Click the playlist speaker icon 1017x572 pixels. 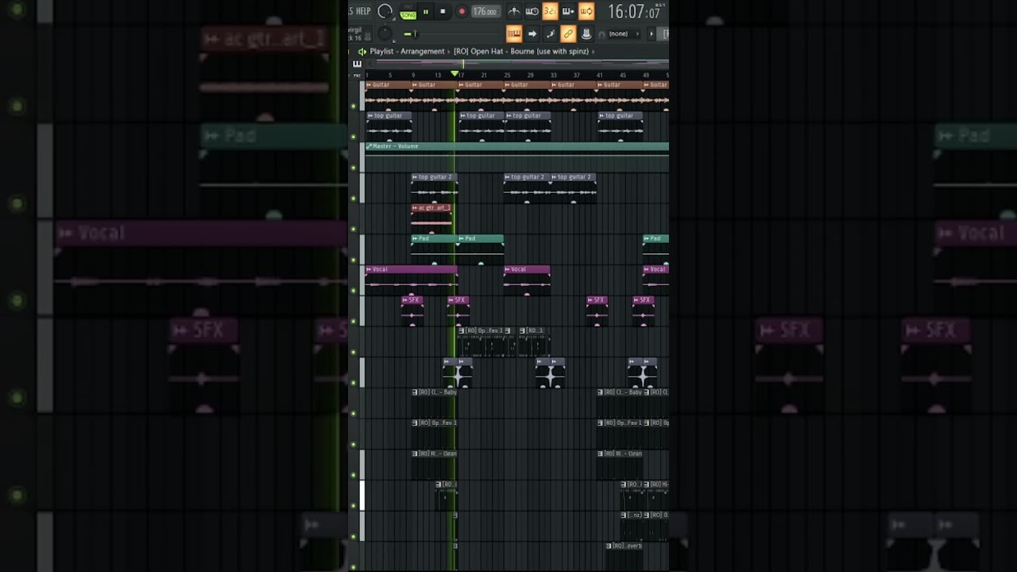click(x=362, y=51)
